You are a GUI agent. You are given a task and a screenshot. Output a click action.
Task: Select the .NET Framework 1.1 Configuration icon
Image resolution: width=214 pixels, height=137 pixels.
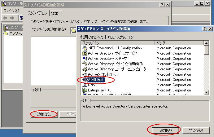pyautogui.click(x=85, y=48)
